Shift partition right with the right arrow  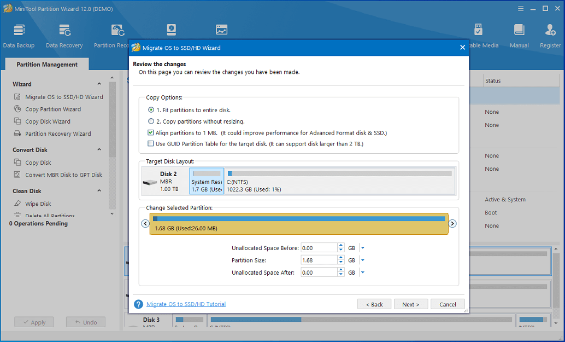[452, 223]
